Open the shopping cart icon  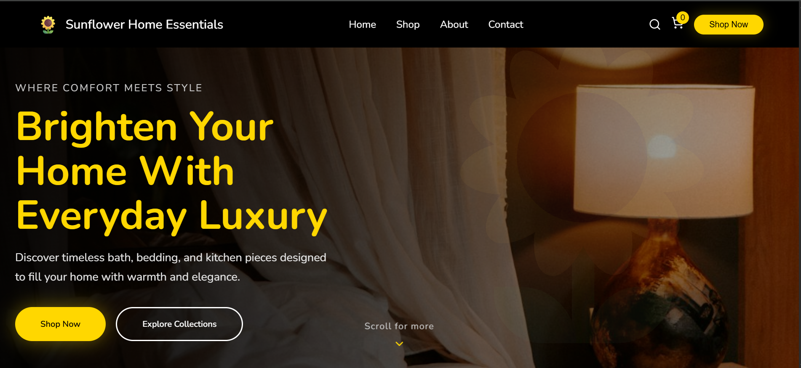point(677,24)
